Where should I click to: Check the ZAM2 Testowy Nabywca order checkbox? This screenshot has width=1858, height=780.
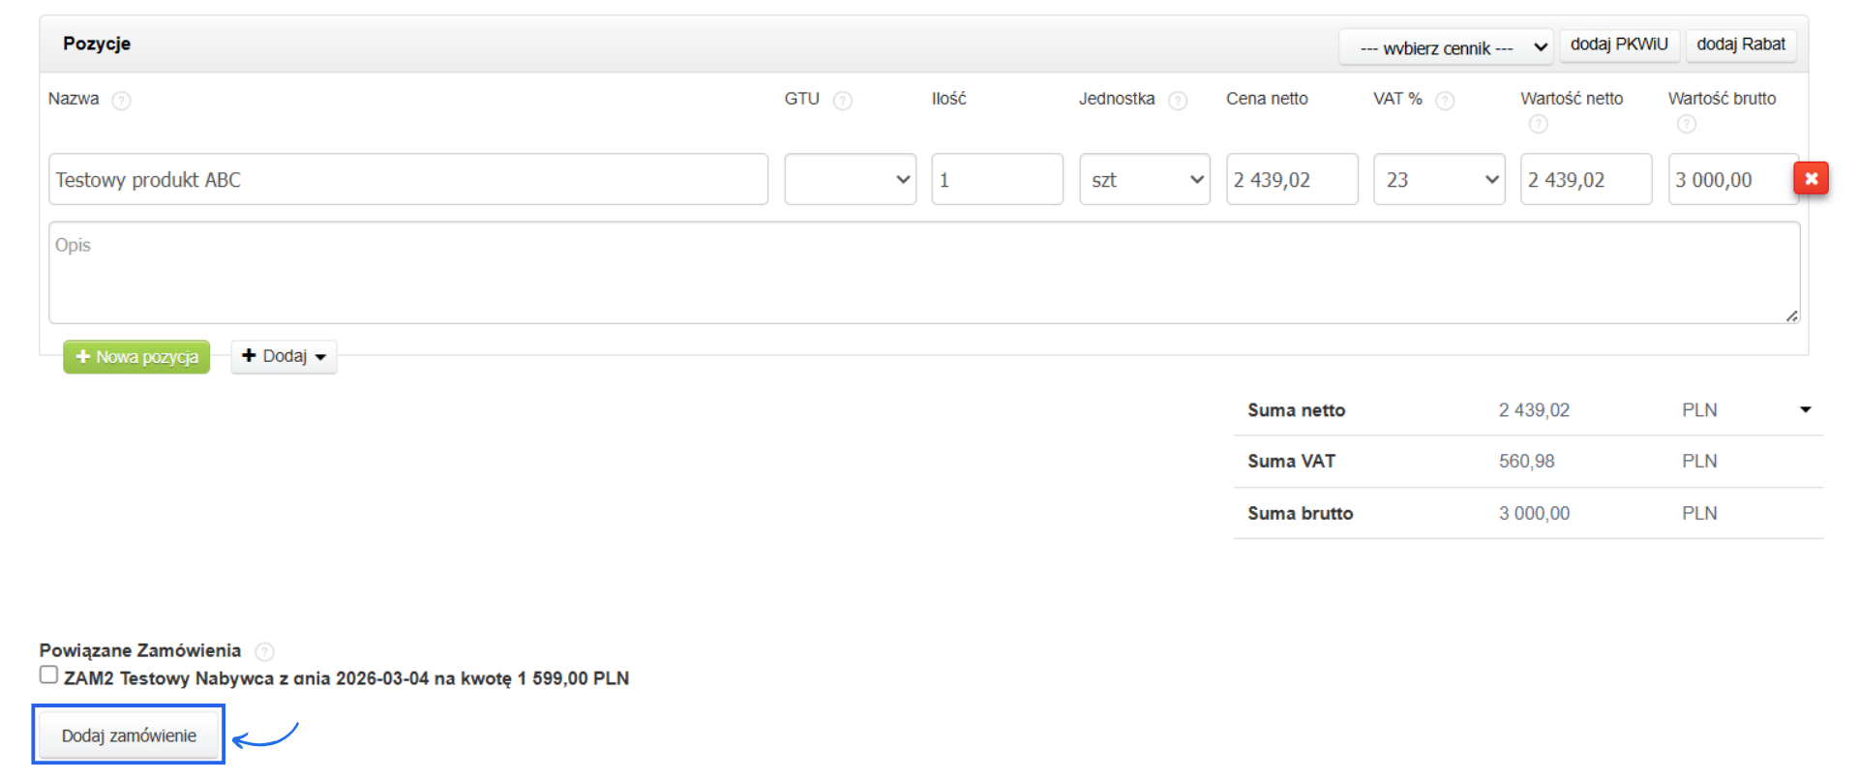(49, 675)
